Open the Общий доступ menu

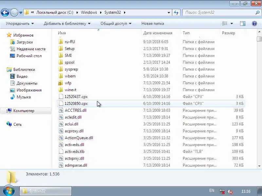click(x=116, y=24)
